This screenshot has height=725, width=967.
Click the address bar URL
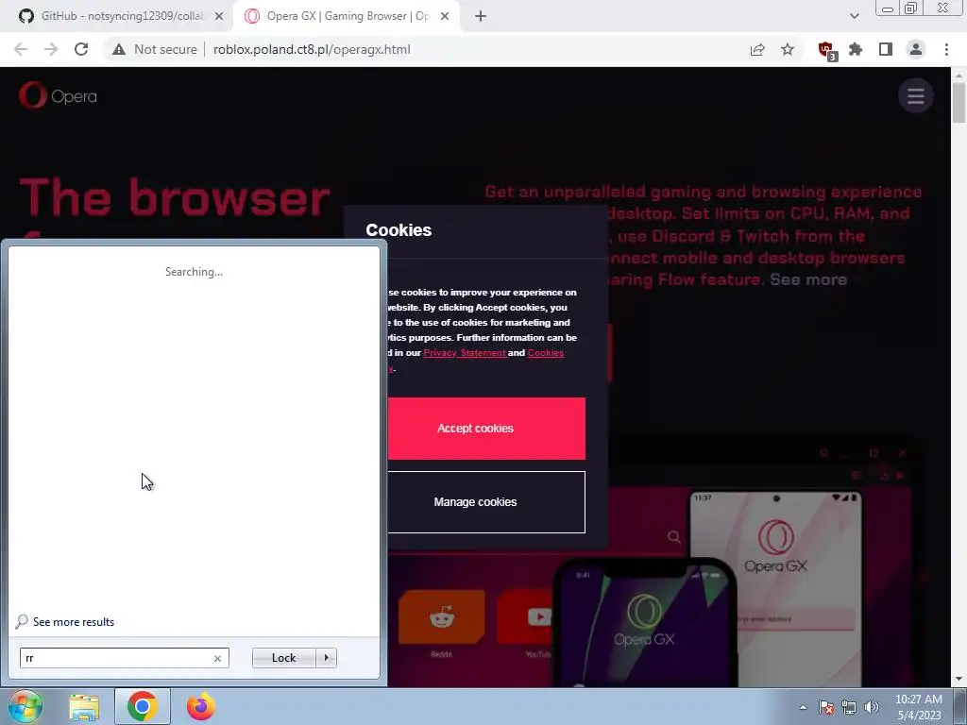312,49
